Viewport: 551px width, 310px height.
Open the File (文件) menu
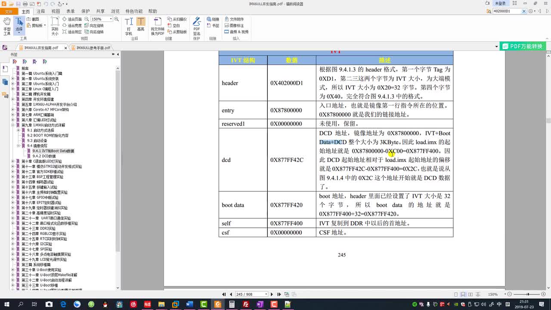tap(9, 12)
